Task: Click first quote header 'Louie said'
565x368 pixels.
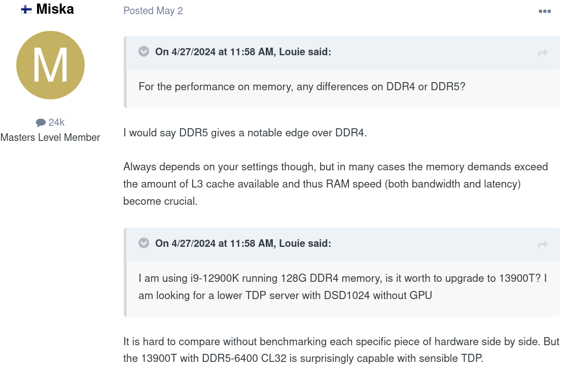Action: pos(305,52)
